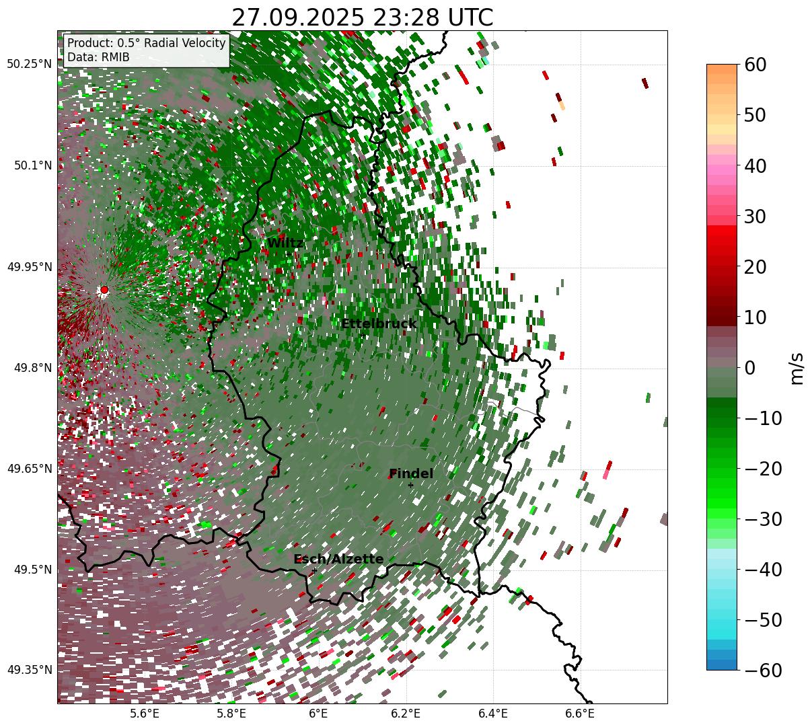Click the colorbar tick value −40
The height and width of the screenshot is (727, 812).
coord(763,570)
